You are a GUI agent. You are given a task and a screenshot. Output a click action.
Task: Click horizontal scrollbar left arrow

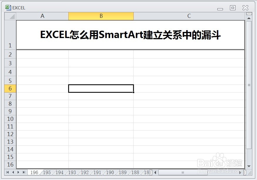(x=155, y=172)
